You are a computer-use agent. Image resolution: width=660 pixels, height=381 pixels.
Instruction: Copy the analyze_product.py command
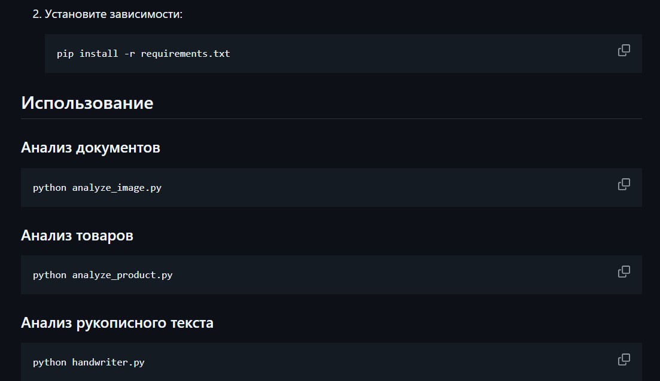tap(623, 272)
